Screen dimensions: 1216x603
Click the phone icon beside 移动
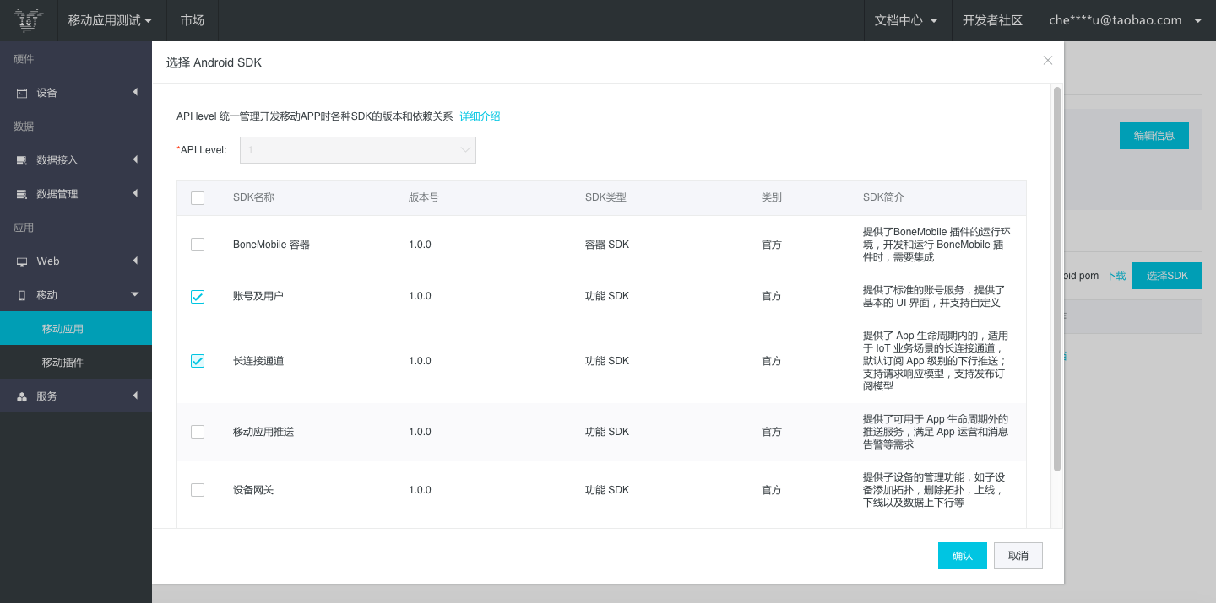point(22,295)
